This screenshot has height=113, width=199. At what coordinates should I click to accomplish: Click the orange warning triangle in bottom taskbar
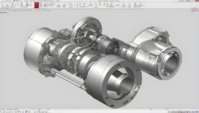43,111
